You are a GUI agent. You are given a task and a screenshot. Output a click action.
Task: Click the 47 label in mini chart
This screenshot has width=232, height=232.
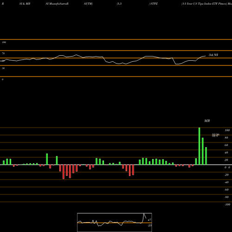point(149,220)
